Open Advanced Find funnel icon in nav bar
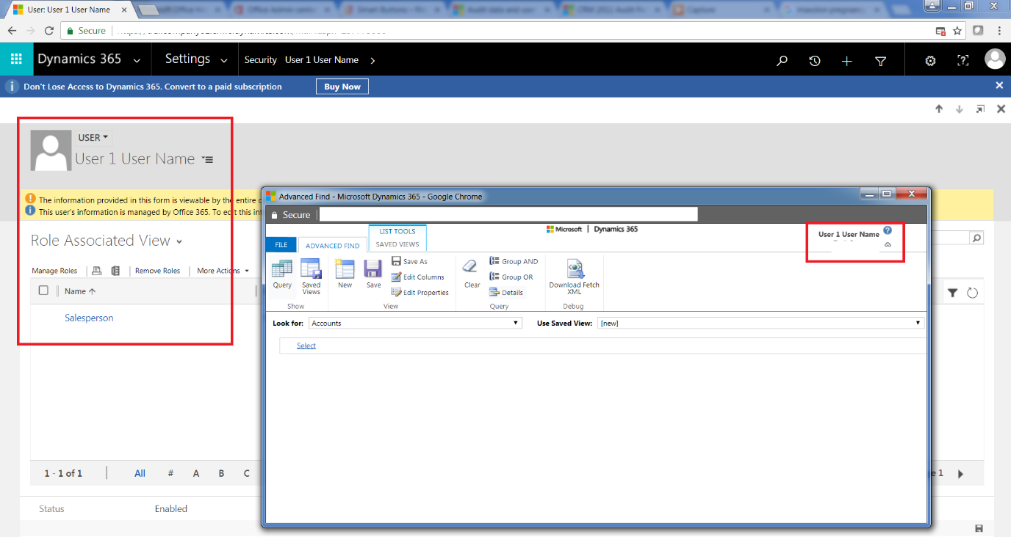 pyautogui.click(x=881, y=61)
